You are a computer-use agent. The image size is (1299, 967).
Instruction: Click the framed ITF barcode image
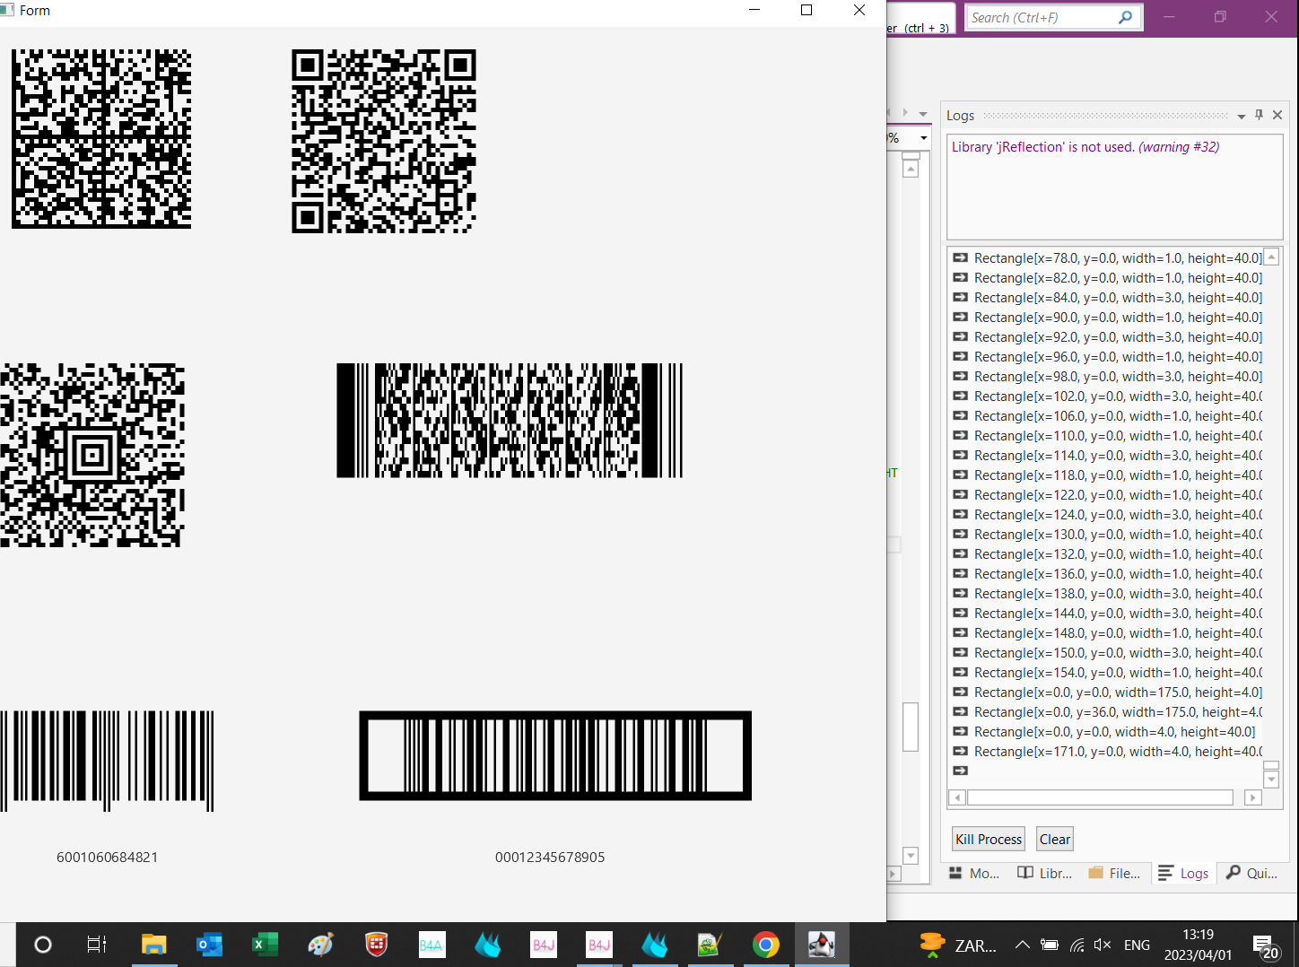(555, 755)
